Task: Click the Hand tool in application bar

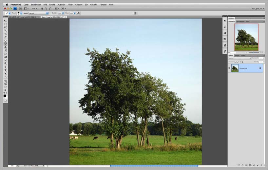Action: tap(42, 9)
